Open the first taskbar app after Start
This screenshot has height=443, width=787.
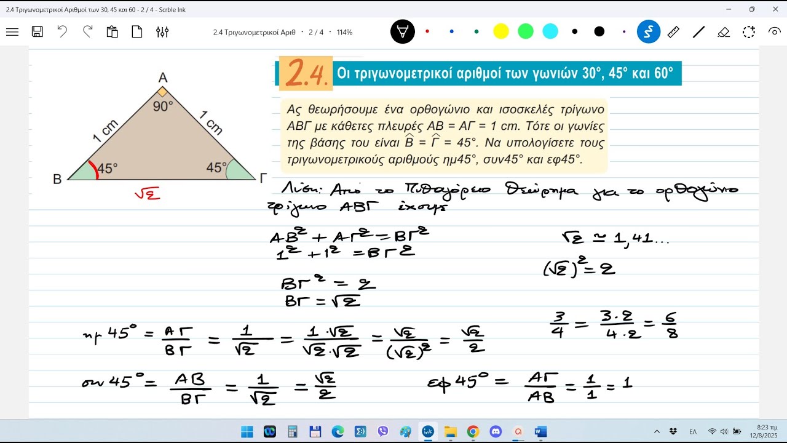[x=270, y=431]
